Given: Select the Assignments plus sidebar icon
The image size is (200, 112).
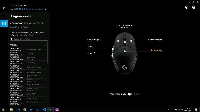Looking at the screenshot, I should pyautogui.click(x=4, y=23).
